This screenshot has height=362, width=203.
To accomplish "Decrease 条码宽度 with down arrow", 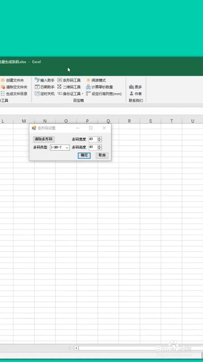I will [x=99, y=141].
